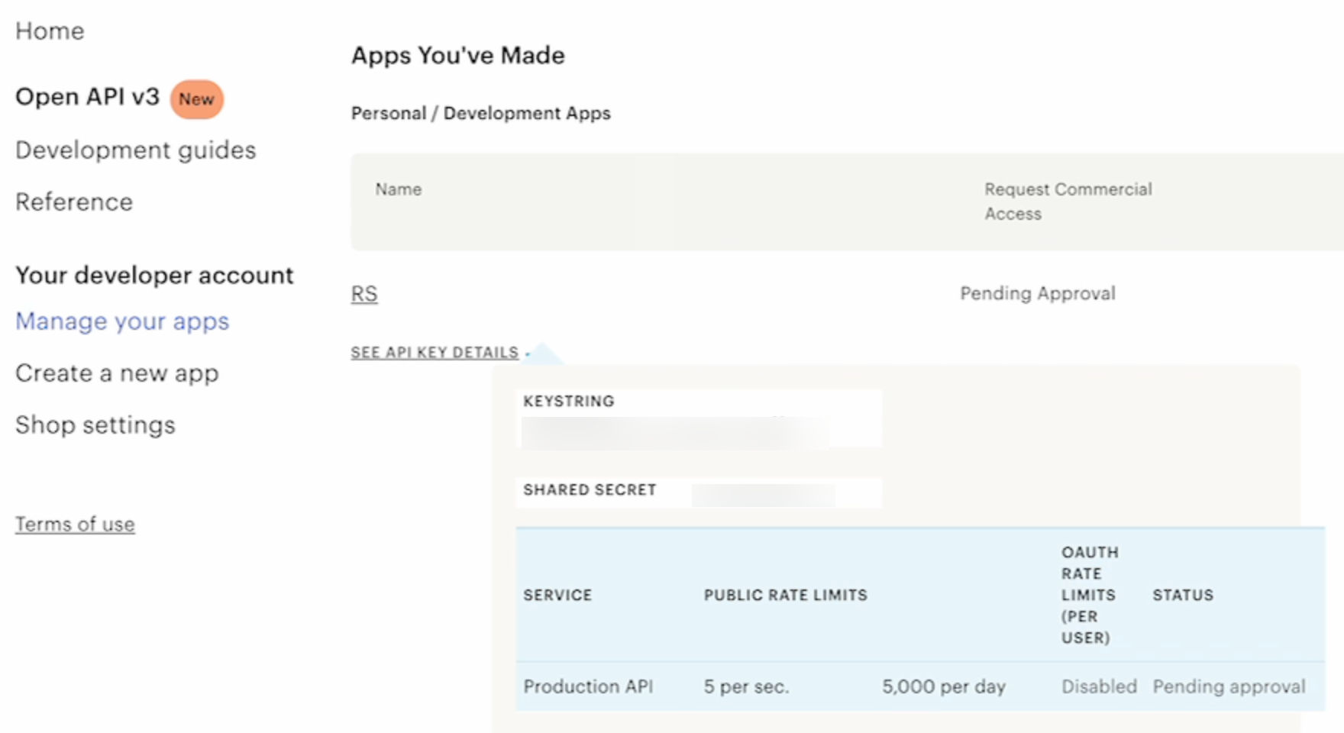Click the blurred Keystring value field
This screenshot has height=733, width=1344.
tap(672, 432)
